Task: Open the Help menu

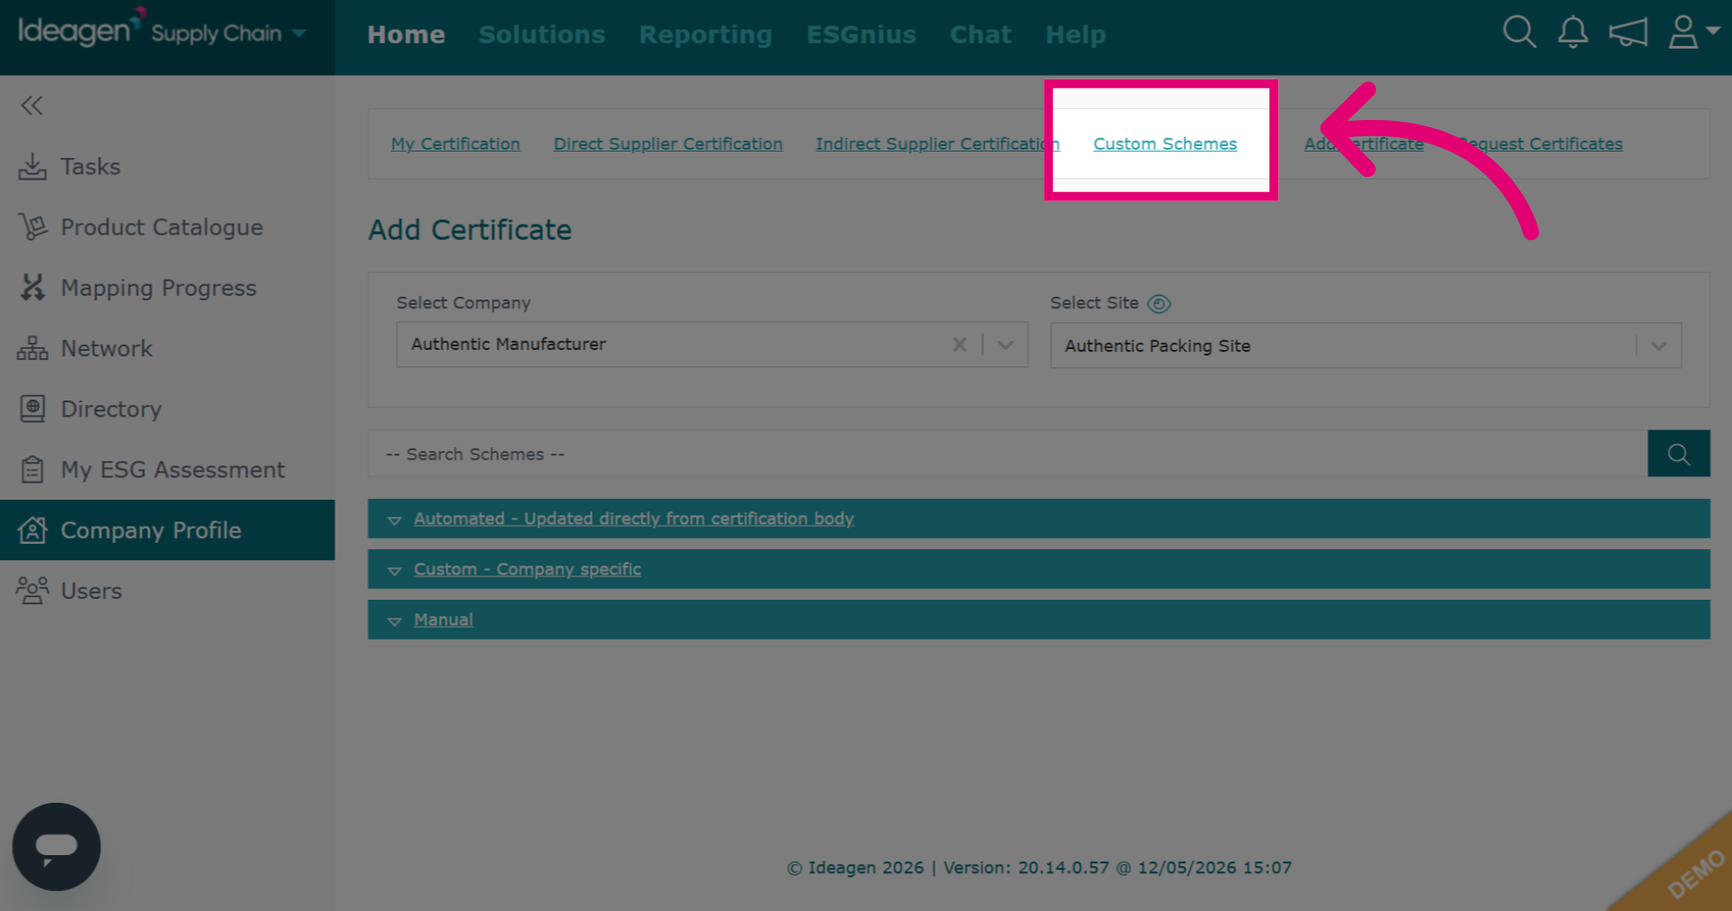Action: tap(1075, 34)
